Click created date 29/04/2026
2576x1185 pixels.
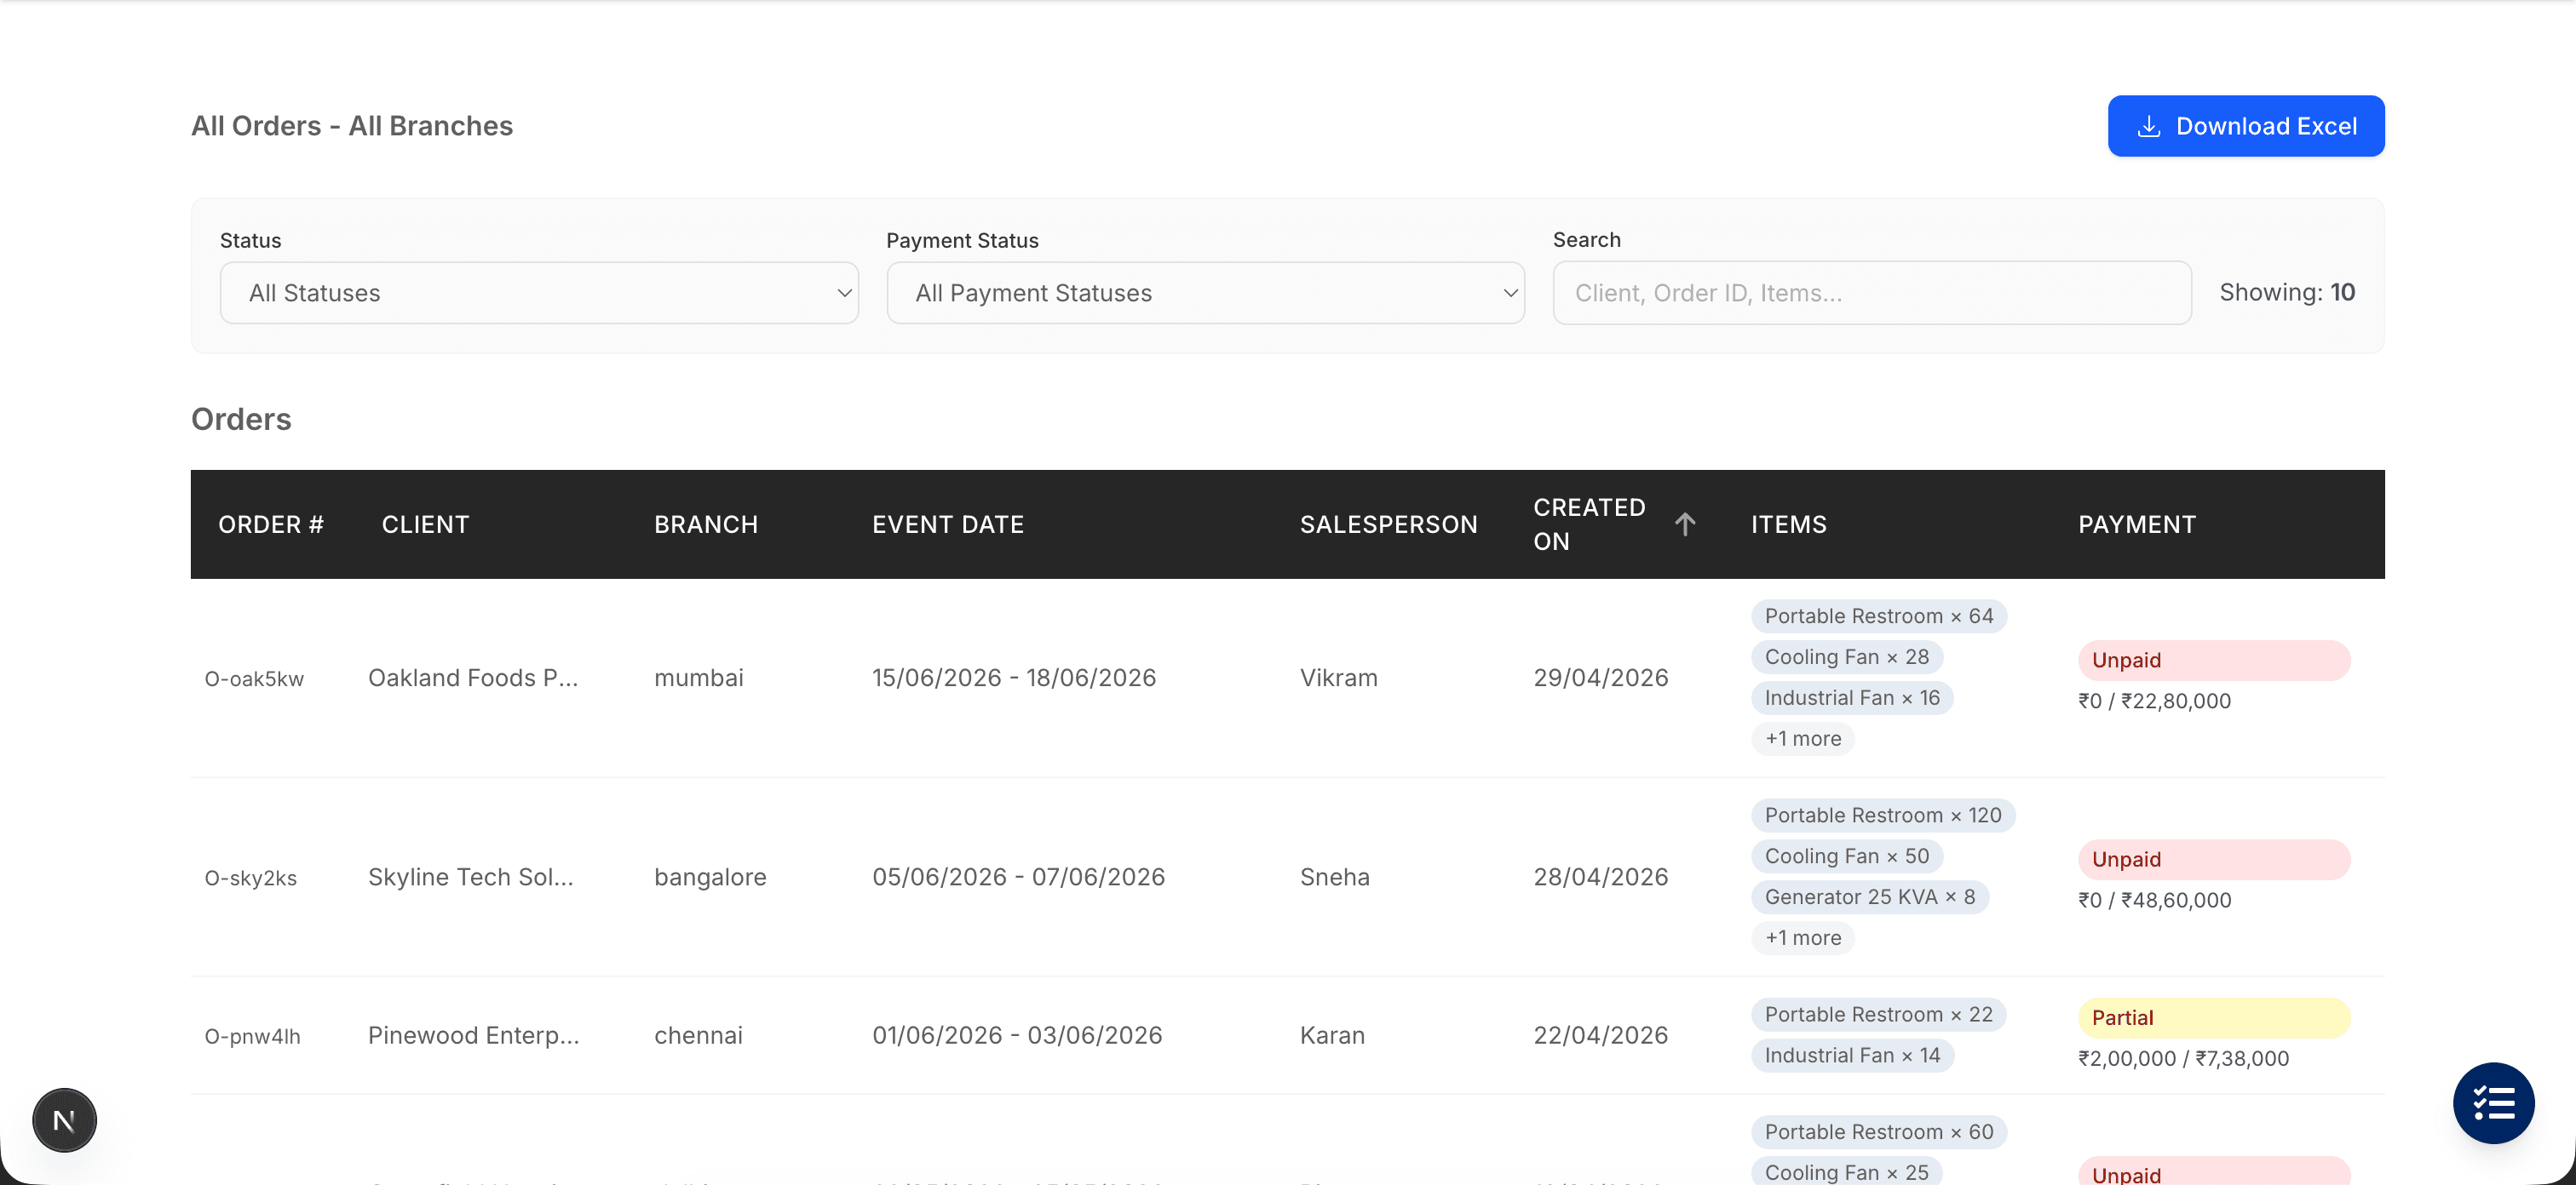point(1601,678)
